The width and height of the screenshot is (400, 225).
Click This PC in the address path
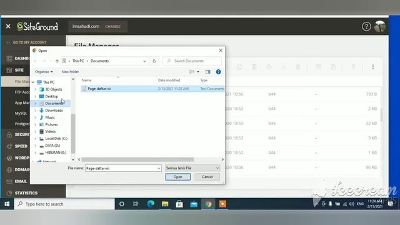point(78,61)
